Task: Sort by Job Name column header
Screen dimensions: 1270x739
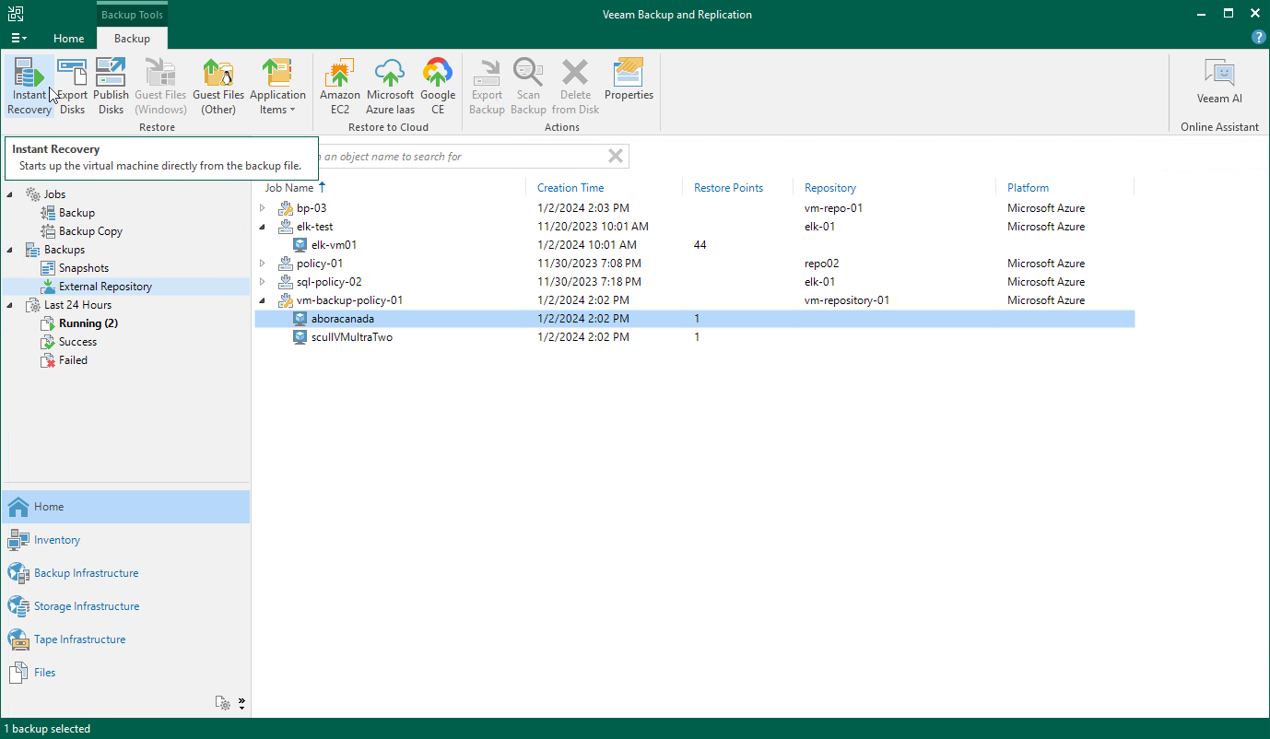Action: (289, 187)
